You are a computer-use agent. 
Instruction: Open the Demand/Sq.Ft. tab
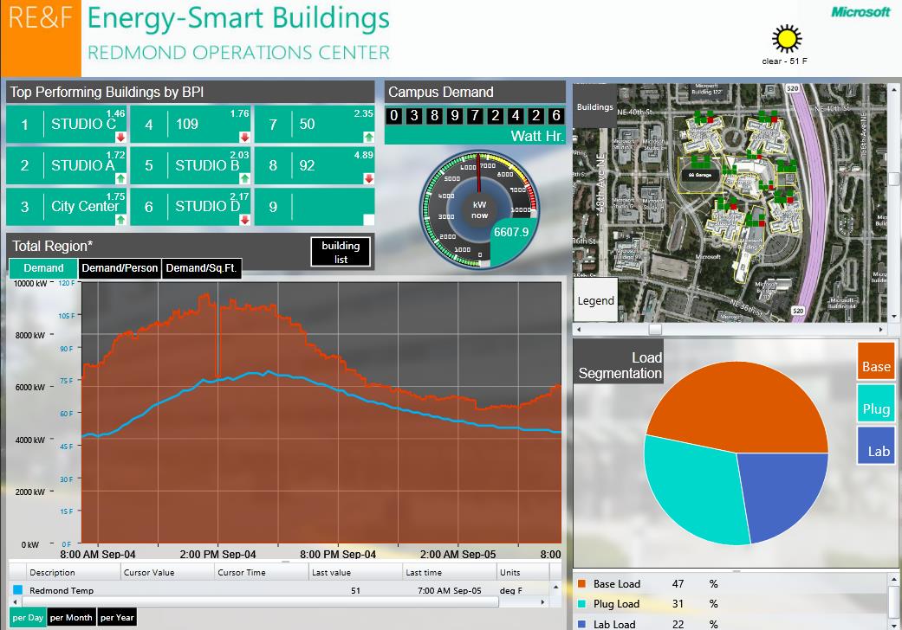(x=201, y=268)
